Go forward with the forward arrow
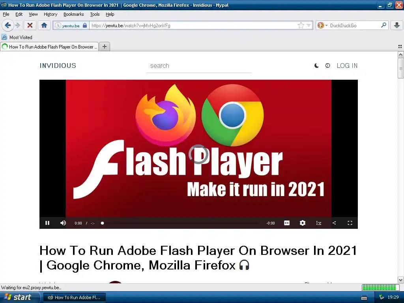404x303 pixels. [x=17, y=25]
